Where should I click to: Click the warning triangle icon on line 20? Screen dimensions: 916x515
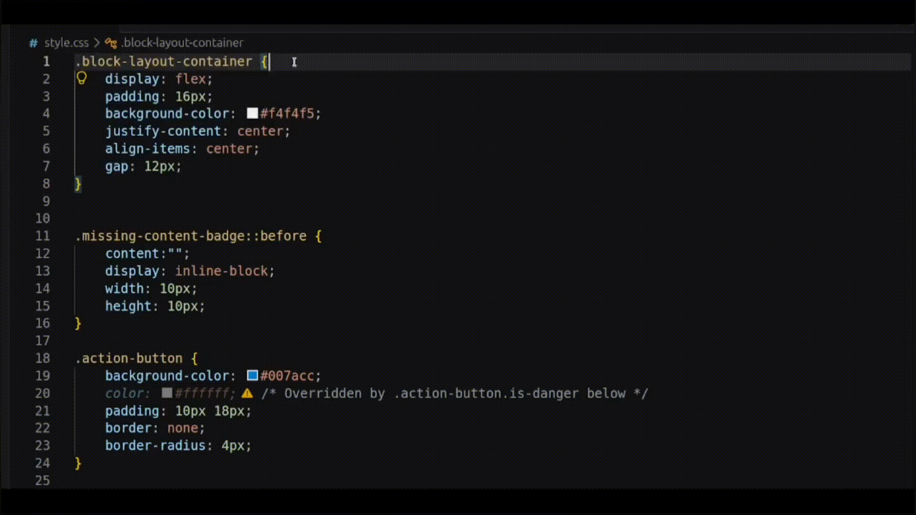pos(247,393)
